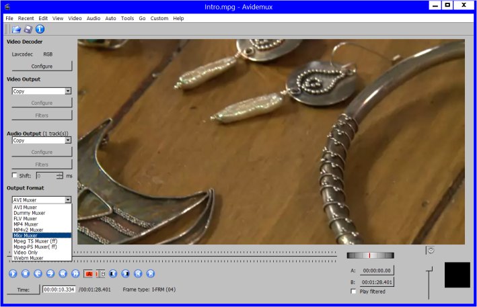The image size is (477, 307).
Task: Click Configure under Video Decoder
Action: click(x=42, y=66)
